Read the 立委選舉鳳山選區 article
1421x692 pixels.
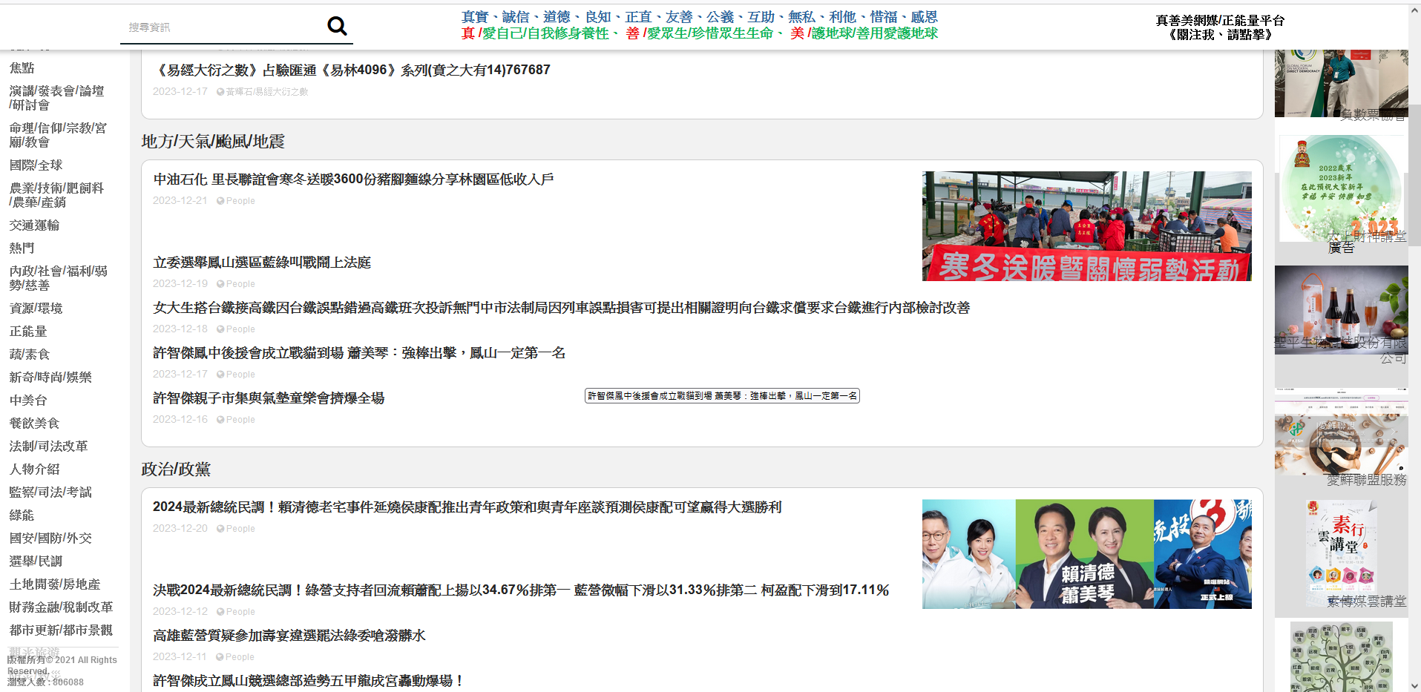tap(262, 263)
